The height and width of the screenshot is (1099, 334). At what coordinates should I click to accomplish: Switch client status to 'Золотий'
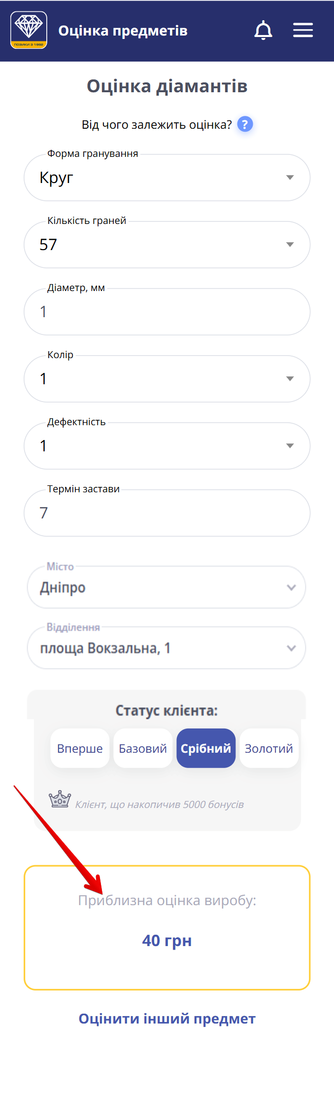tap(269, 748)
